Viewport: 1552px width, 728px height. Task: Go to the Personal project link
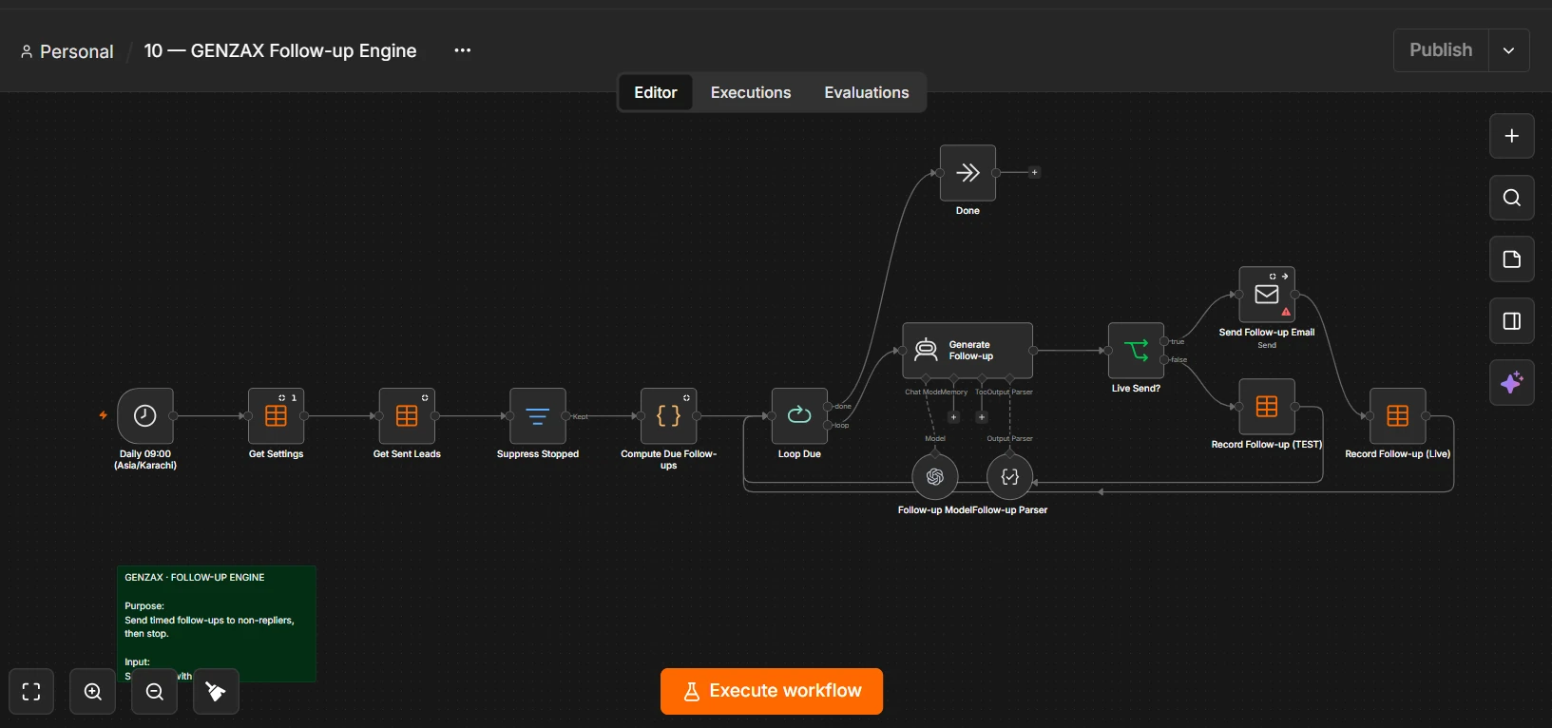click(x=67, y=51)
